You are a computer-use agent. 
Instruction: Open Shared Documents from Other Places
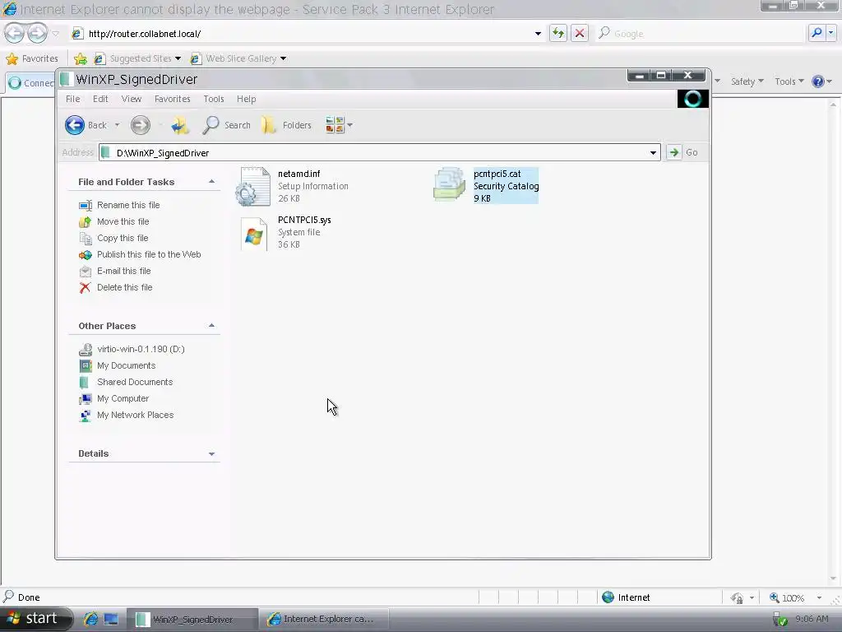pos(135,382)
